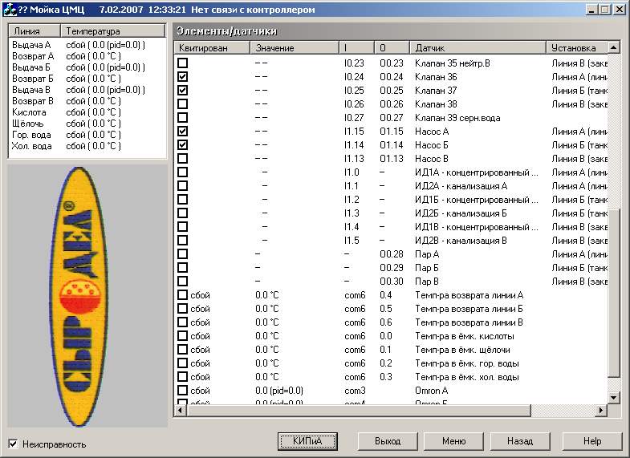Sort by the Значение column header
Image resolution: width=630 pixels, height=458 pixels.
click(x=295, y=47)
